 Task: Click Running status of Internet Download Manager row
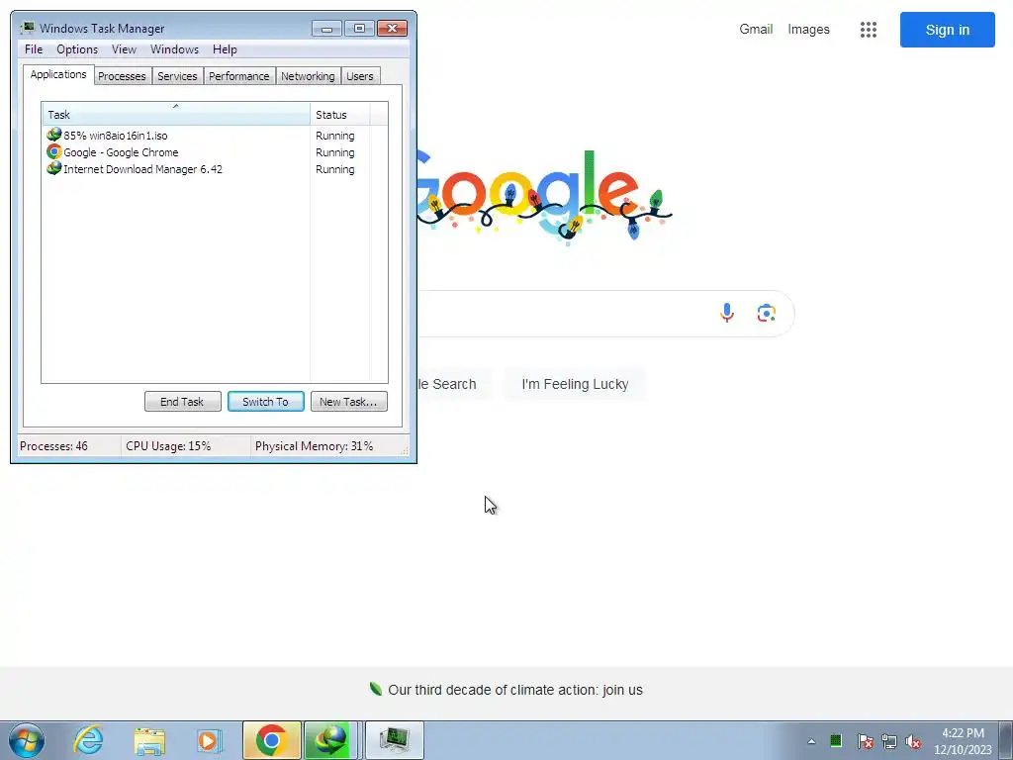pos(334,169)
